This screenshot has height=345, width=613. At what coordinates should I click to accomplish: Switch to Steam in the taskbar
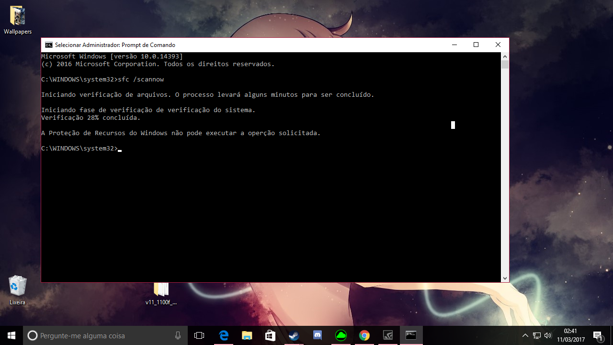pyautogui.click(x=294, y=335)
